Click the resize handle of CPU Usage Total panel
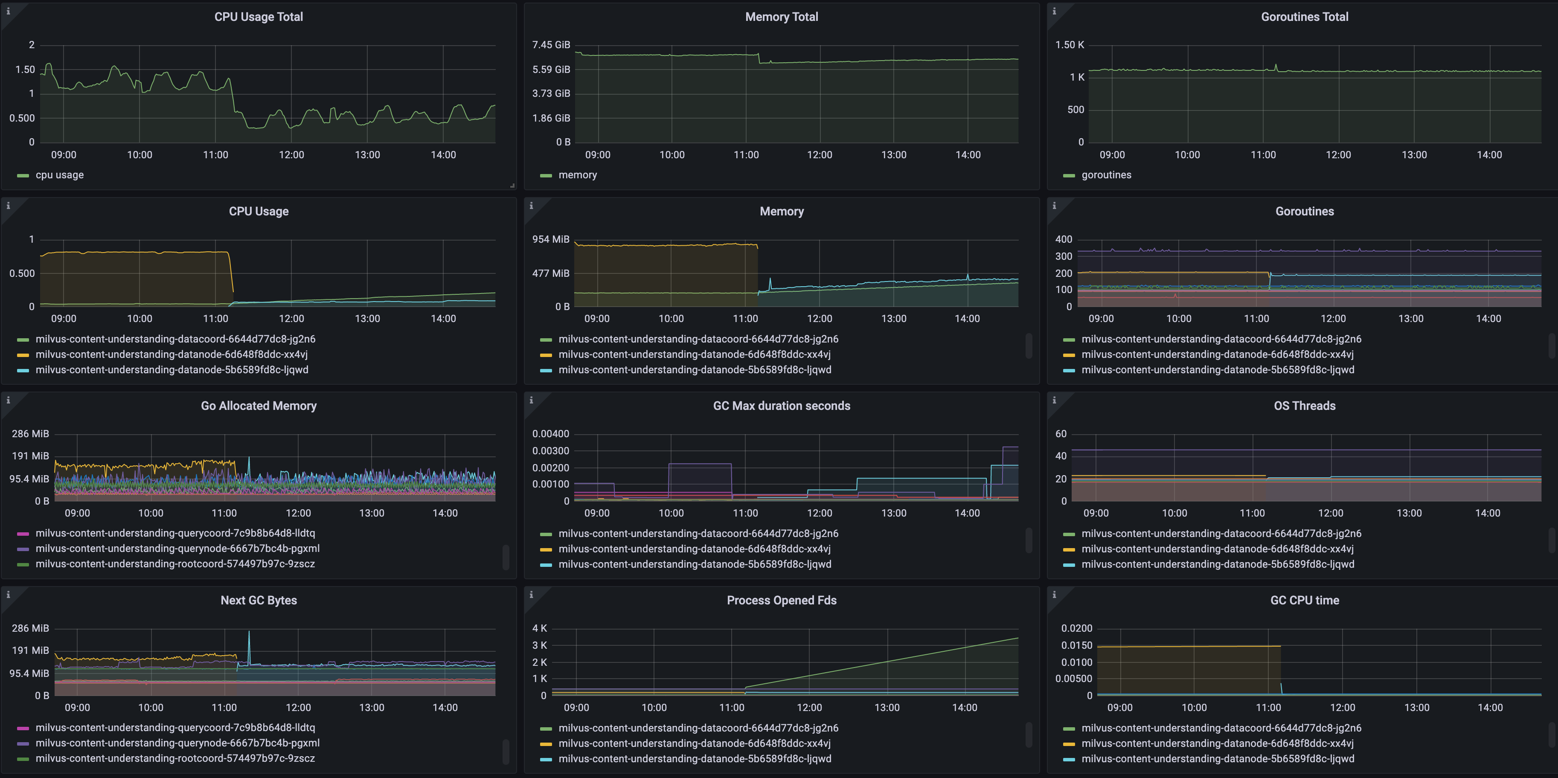 [512, 186]
